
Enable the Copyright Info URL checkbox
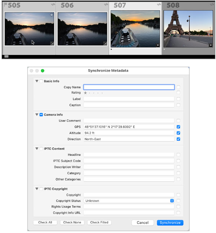coord(179,213)
